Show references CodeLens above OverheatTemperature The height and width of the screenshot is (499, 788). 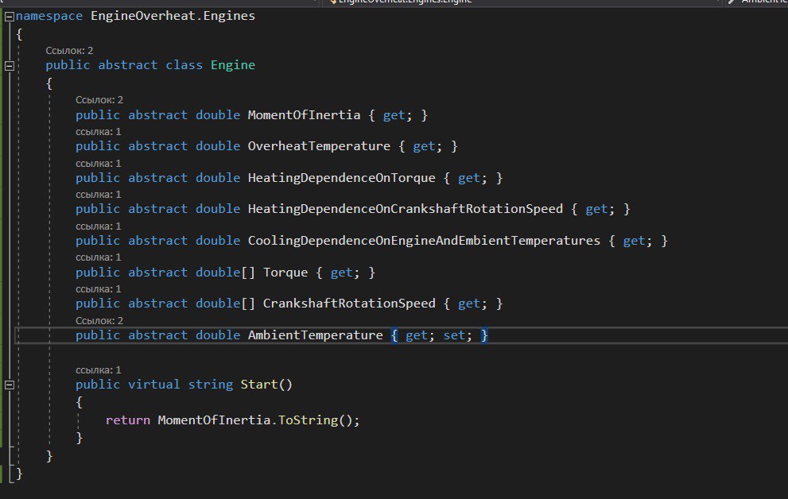coord(99,132)
